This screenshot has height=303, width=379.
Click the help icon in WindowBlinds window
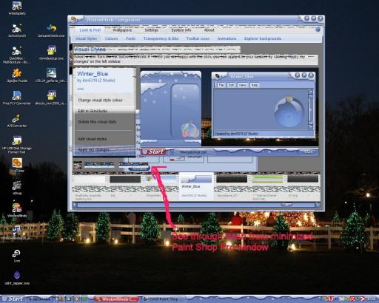click(x=318, y=30)
